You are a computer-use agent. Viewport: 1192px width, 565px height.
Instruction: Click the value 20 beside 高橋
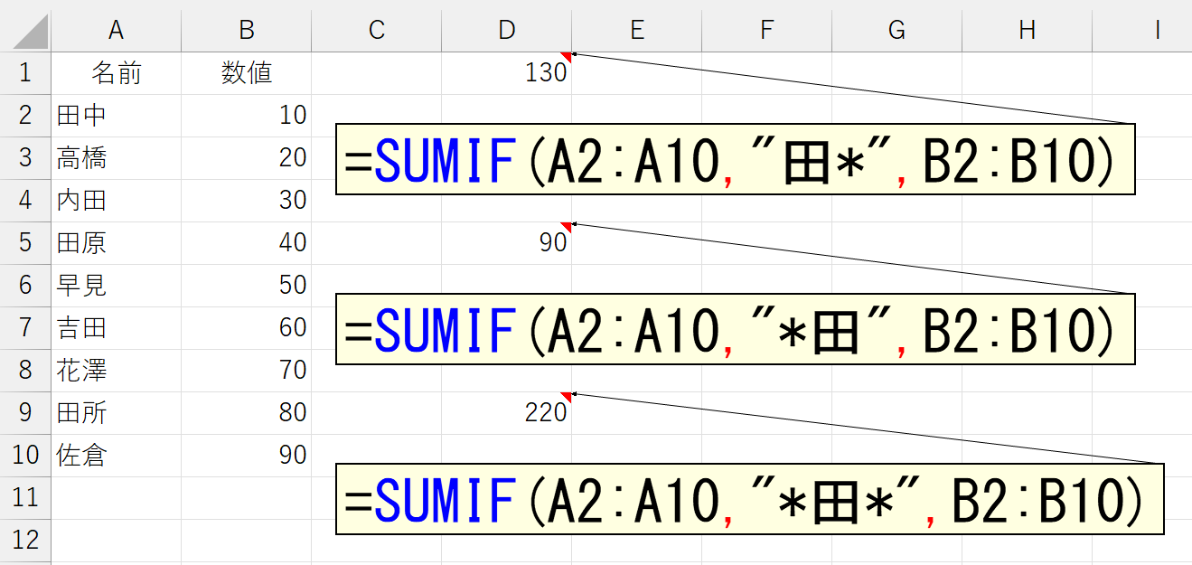(246, 158)
